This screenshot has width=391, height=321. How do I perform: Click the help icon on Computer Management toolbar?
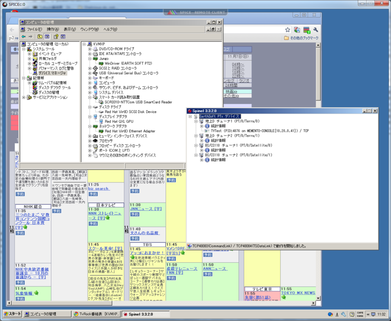tap(55, 36)
